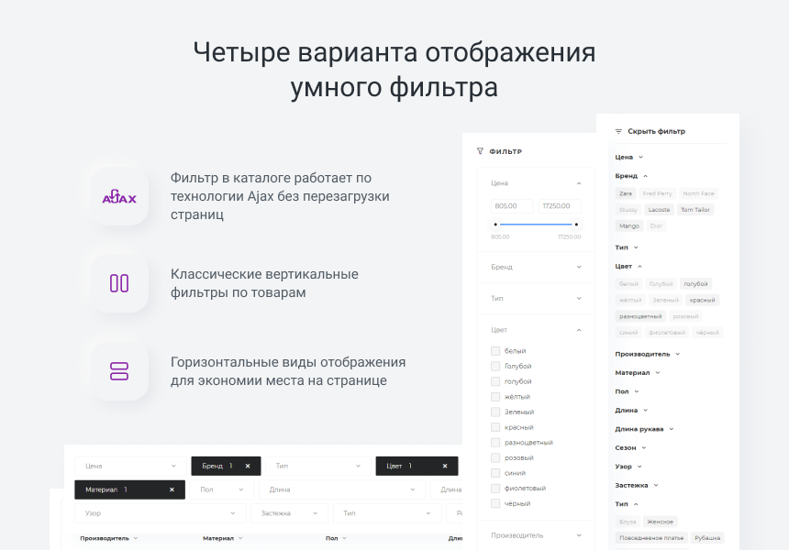
Task: Click the filter lines icon beside Скрыть фильтр
Action: click(618, 131)
